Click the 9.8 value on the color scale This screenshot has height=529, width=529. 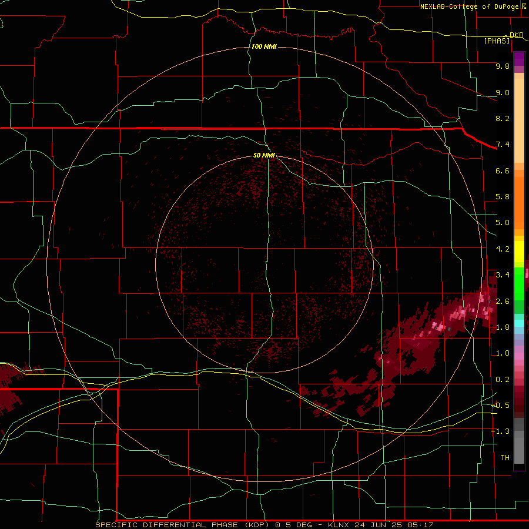click(x=503, y=66)
